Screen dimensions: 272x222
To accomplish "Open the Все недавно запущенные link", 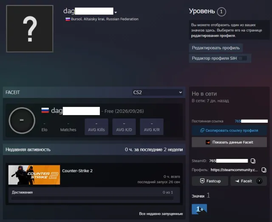I will click(x=161, y=213).
